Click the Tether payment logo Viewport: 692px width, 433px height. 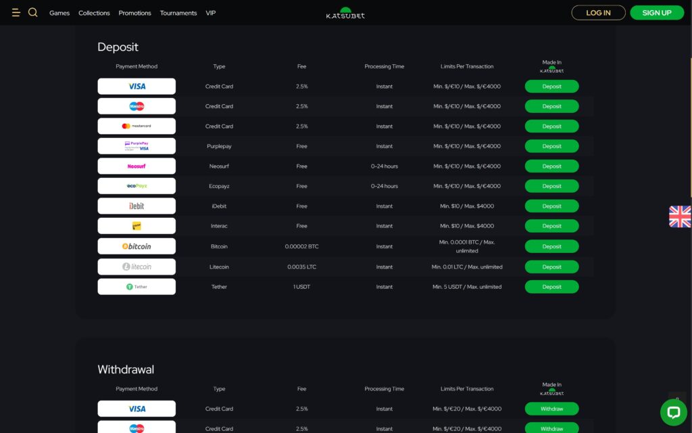[x=137, y=286]
